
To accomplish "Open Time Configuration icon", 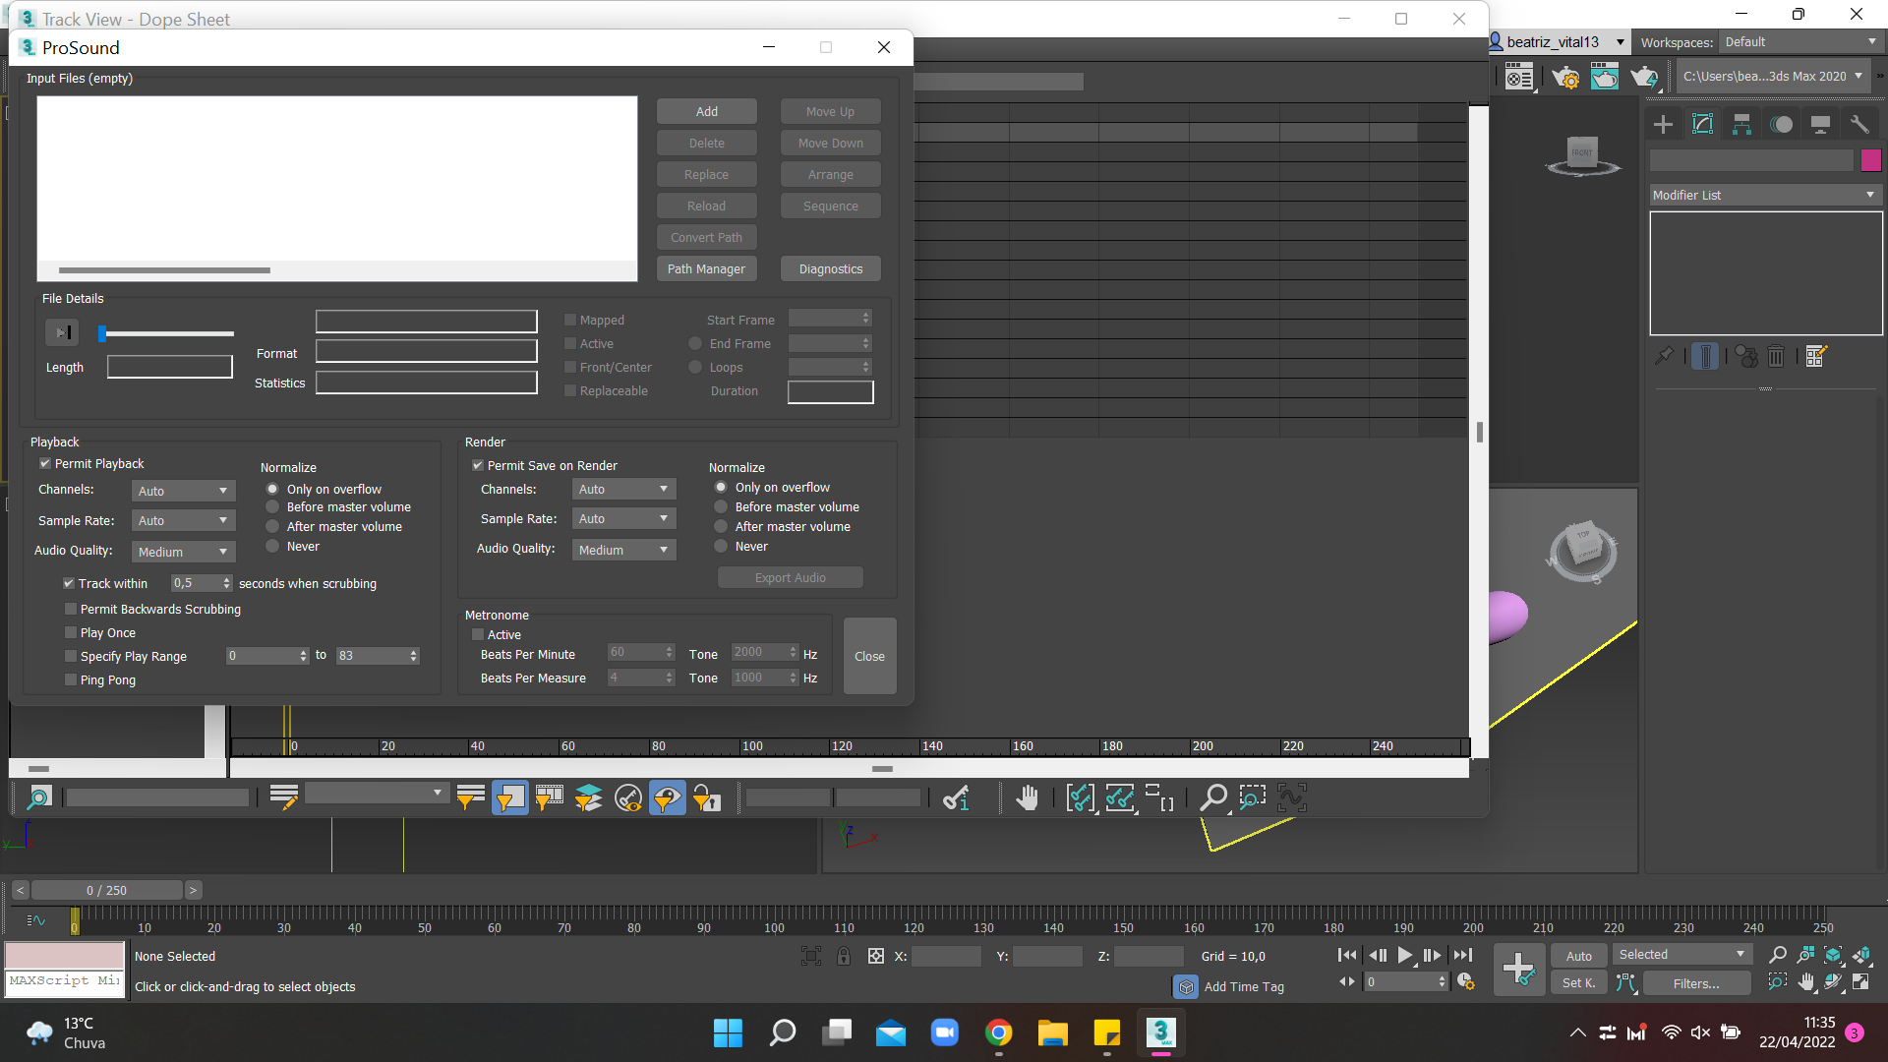I will pos(1465,981).
